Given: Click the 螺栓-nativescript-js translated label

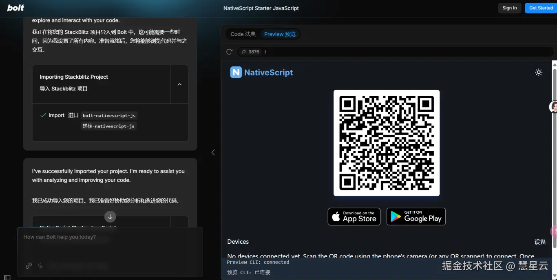Looking at the screenshot, I should [108, 126].
